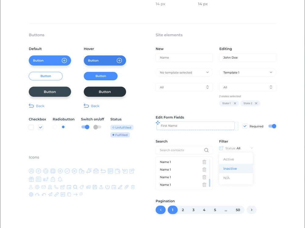Viewport: 305px width, 228px height.
Task: Click the map pin location icon
Action: click(50, 187)
